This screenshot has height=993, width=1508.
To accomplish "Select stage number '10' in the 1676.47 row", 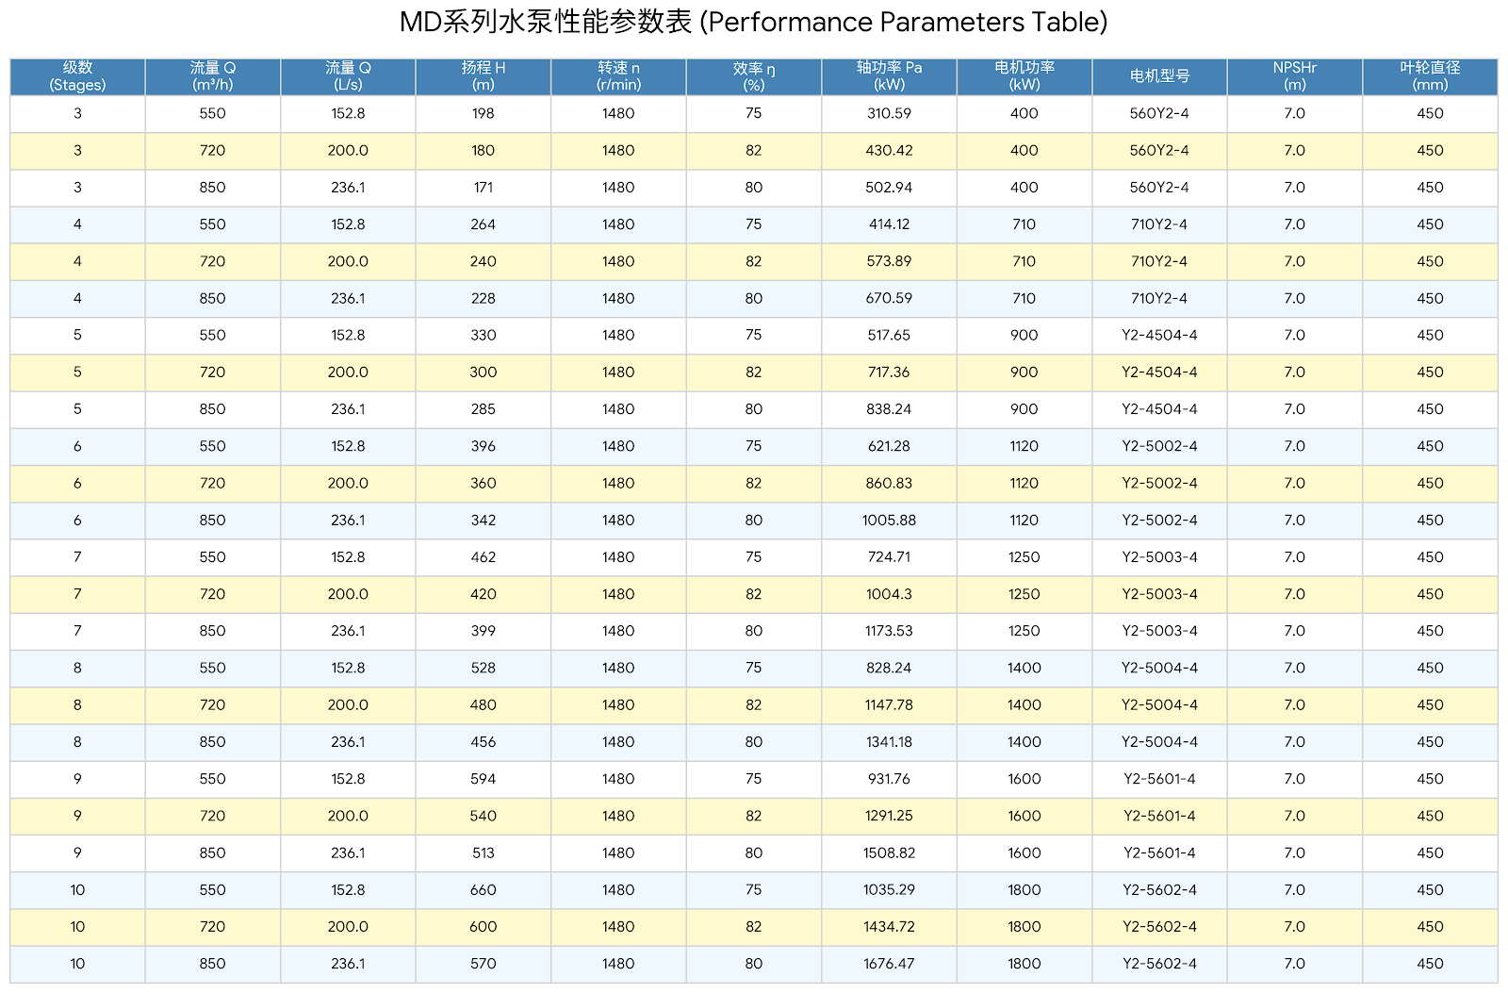I will (77, 964).
